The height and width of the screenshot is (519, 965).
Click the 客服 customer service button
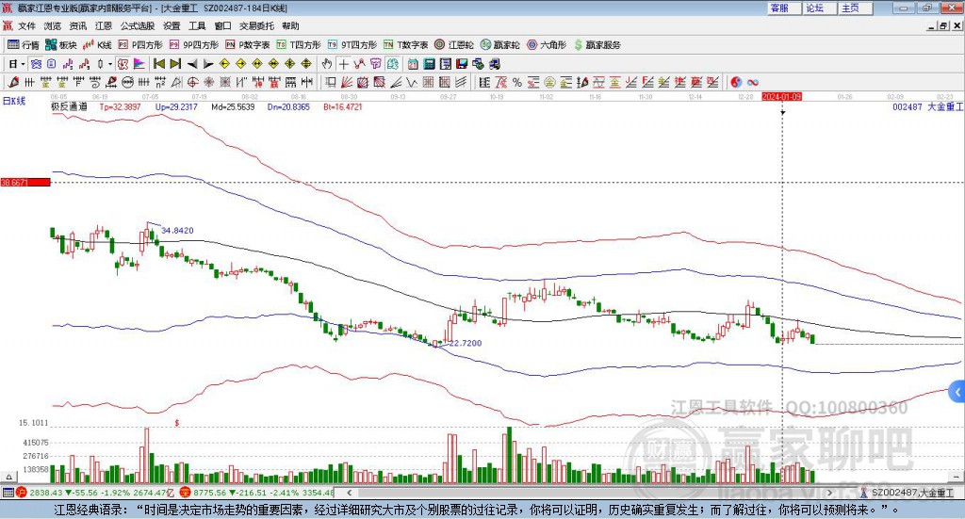tap(779, 8)
